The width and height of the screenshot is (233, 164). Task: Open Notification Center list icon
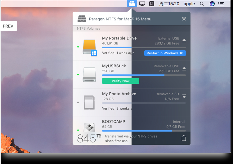click(221, 4)
